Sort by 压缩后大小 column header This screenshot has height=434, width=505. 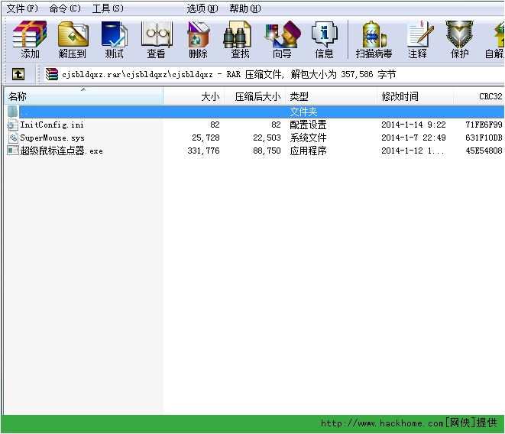click(254, 96)
